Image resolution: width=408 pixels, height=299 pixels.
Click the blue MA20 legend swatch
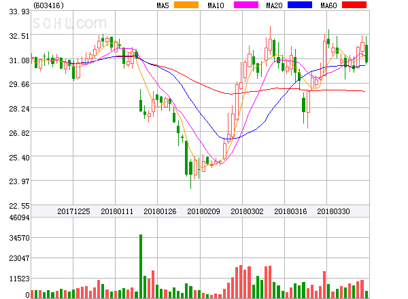tap(300, 5)
